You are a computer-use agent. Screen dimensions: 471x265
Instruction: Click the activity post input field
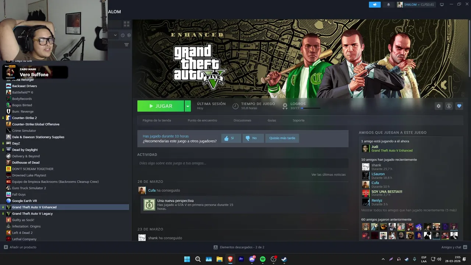243,163
